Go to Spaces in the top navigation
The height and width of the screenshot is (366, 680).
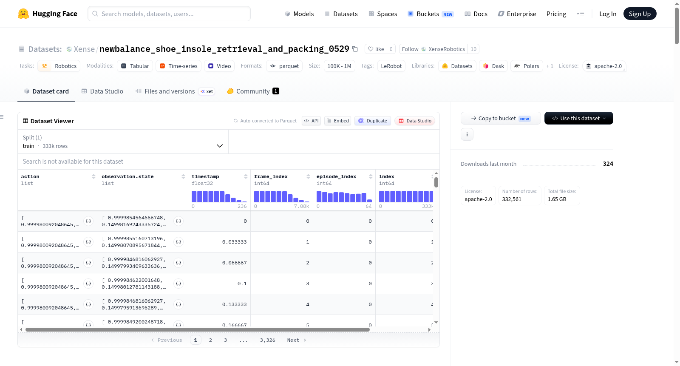pos(382,14)
